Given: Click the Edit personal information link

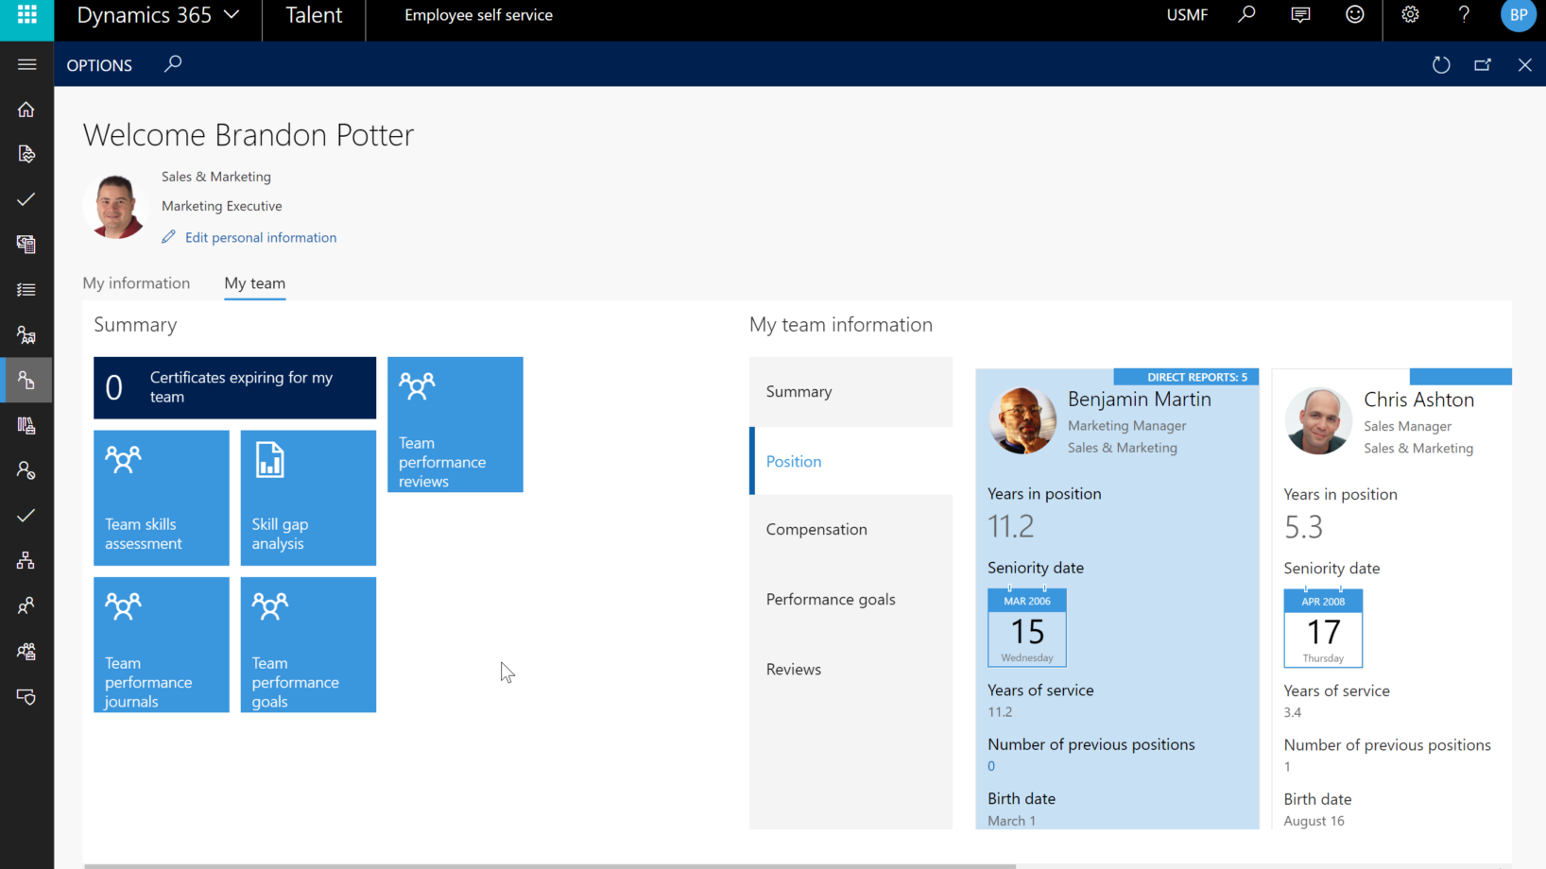Looking at the screenshot, I should click(260, 237).
